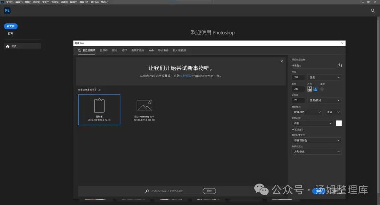
Task: Close the 让我们开始尝试新事物吧 banner
Action: coord(281,61)
